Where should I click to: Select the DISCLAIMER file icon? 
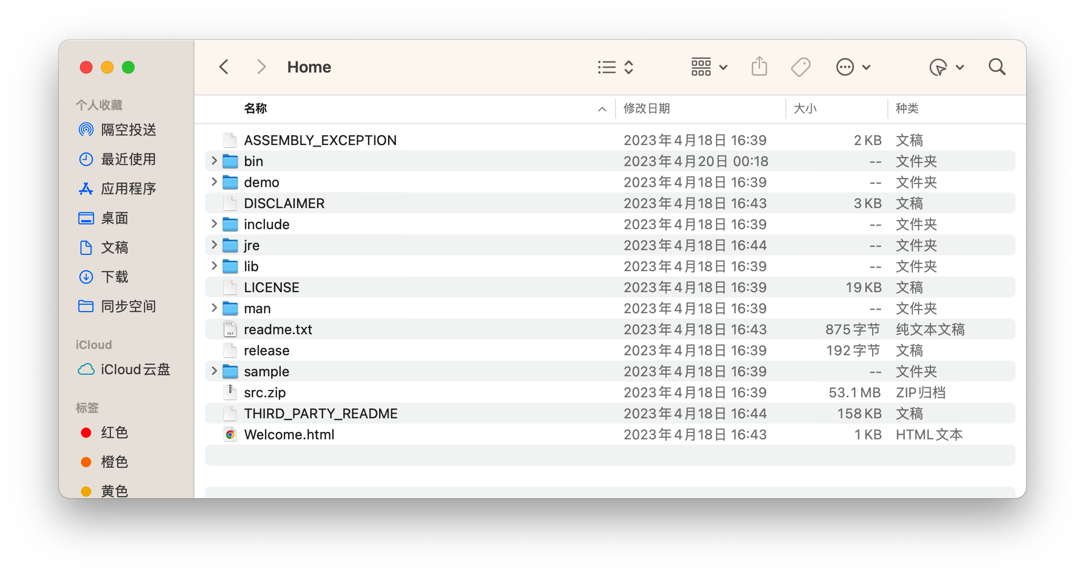click(230, 203)
